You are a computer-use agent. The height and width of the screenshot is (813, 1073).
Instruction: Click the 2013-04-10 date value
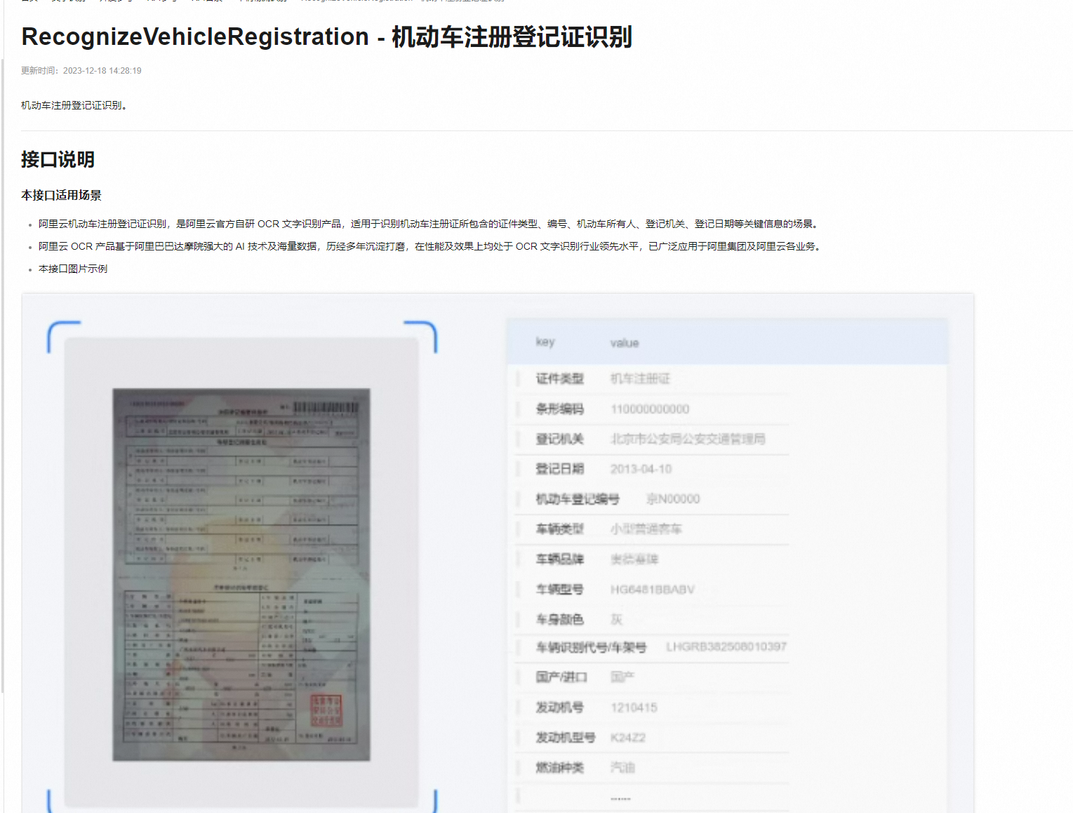[x=641, y=469]
